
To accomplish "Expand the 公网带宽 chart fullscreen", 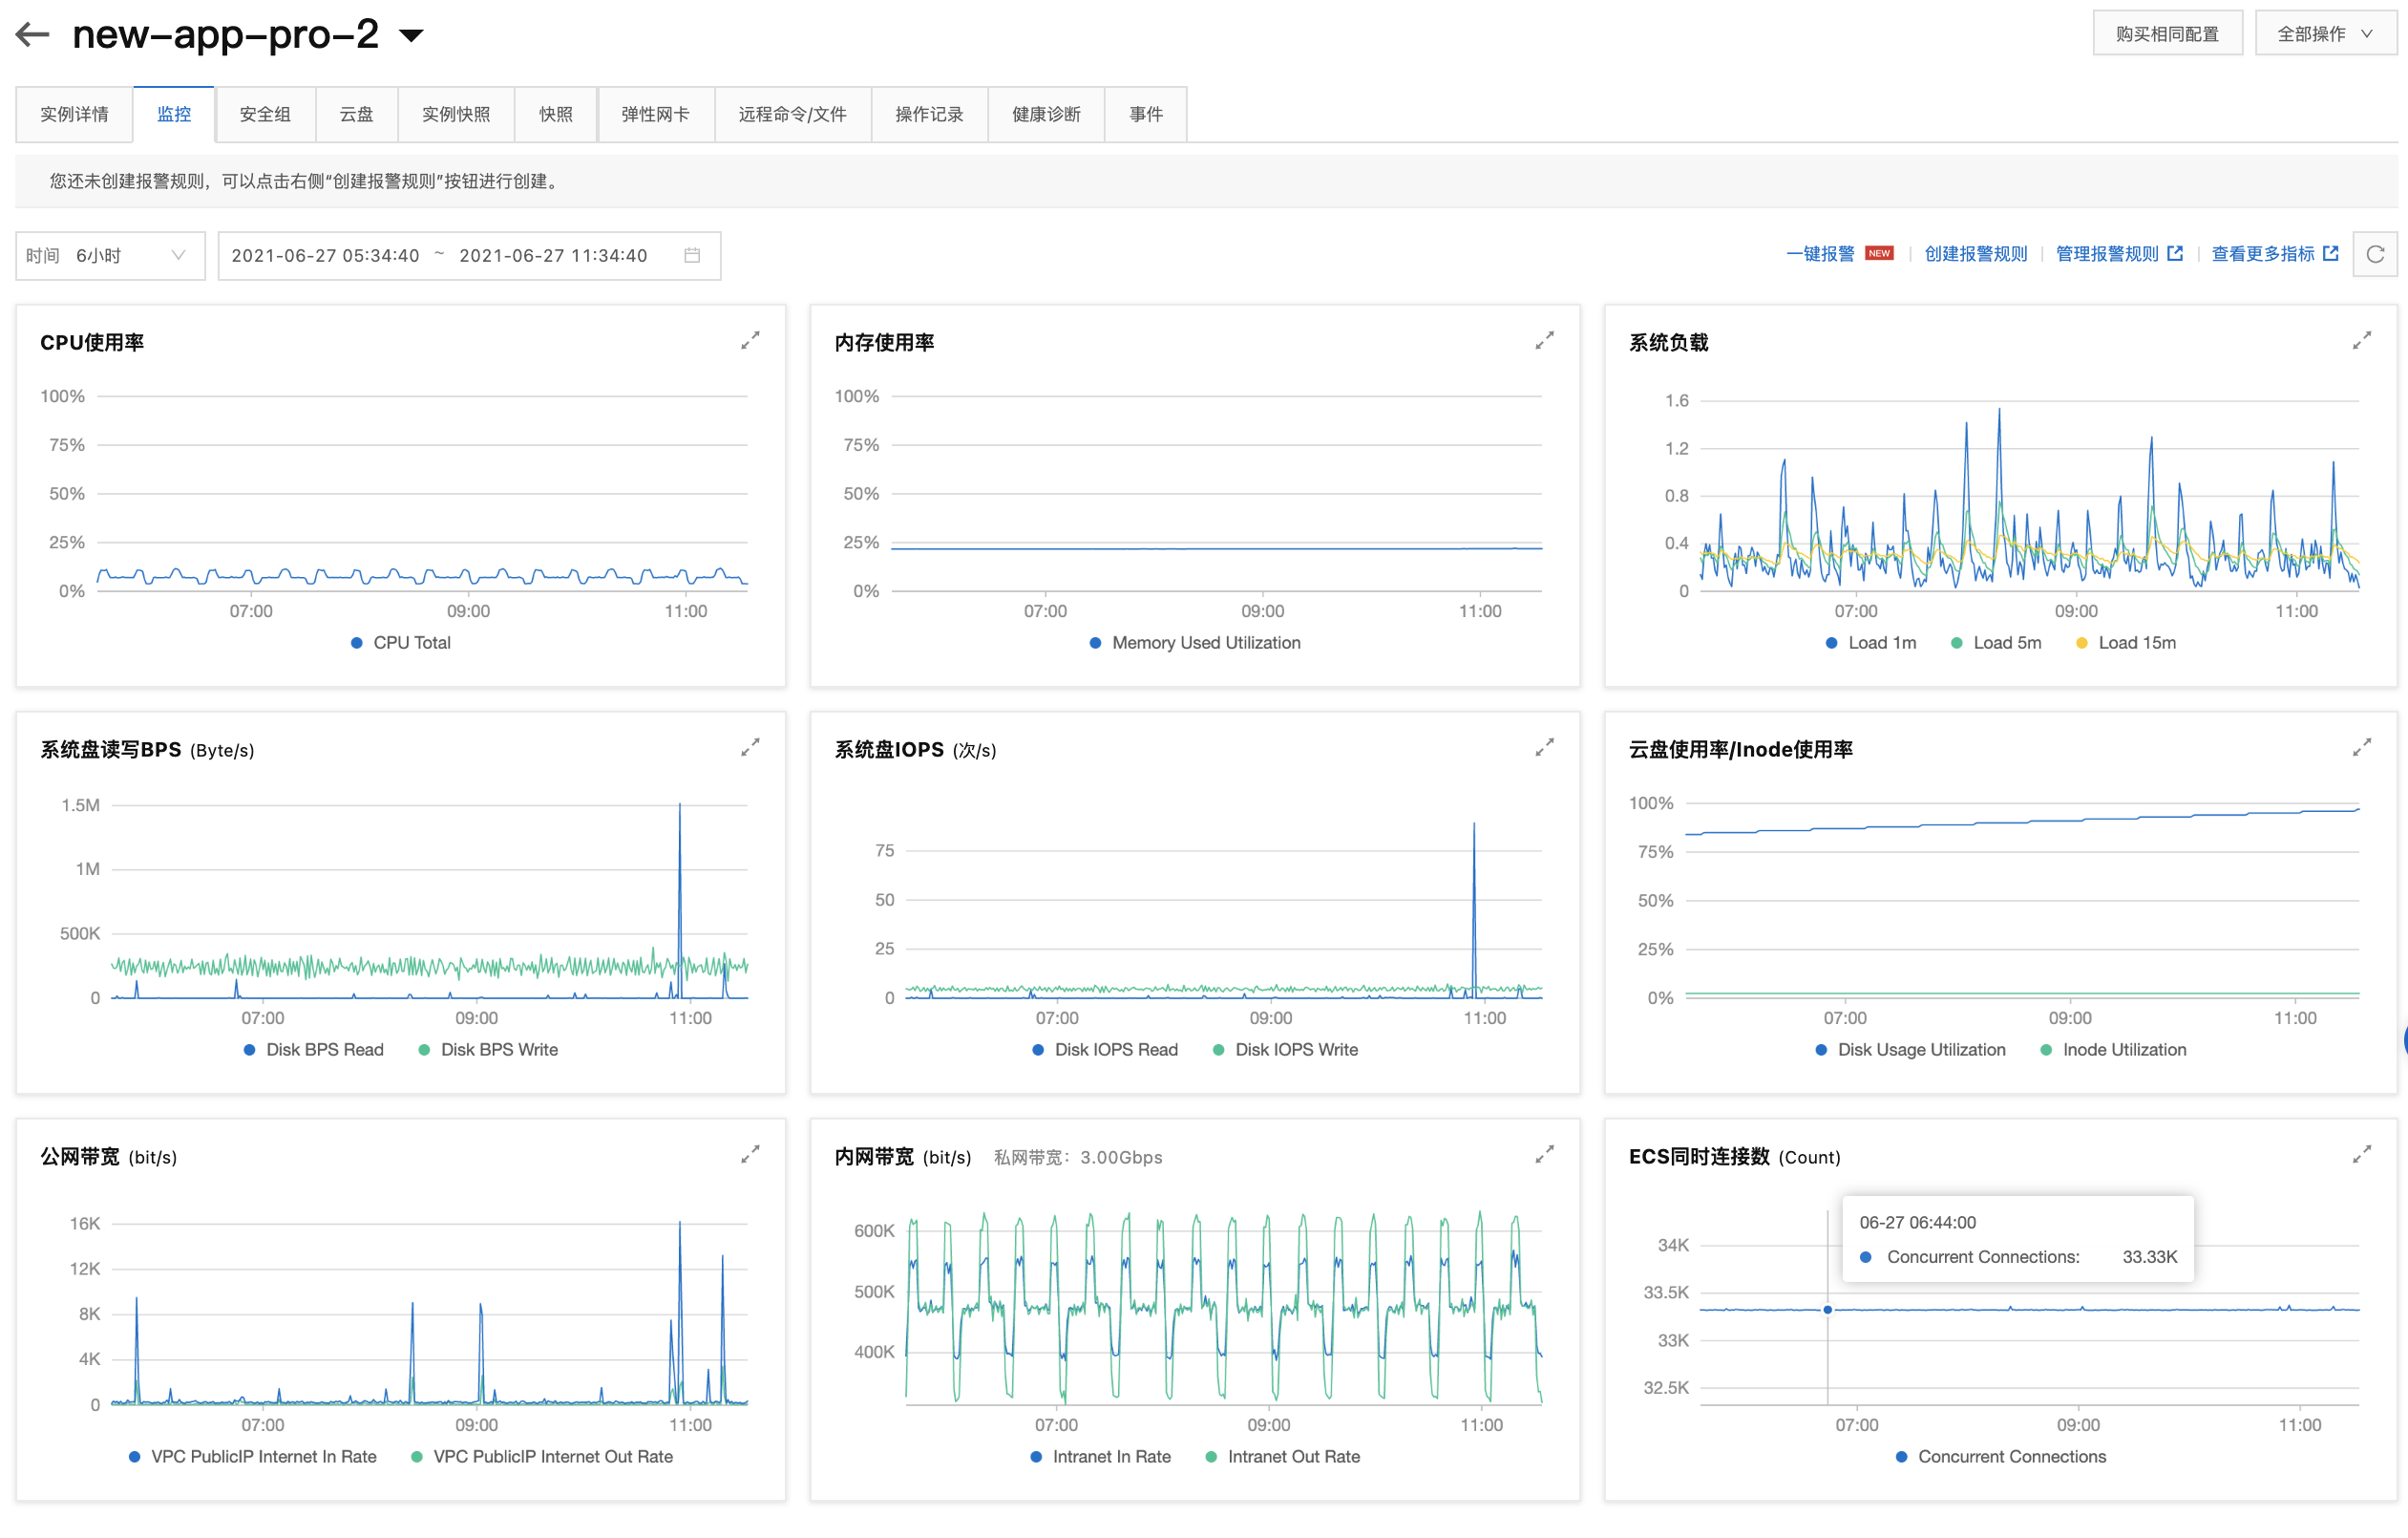I will (x=750, y=1155).
